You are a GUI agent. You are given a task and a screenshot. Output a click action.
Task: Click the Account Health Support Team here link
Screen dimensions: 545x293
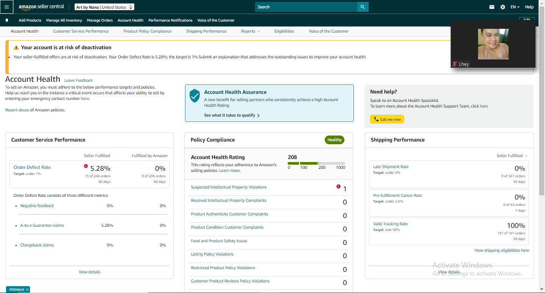(484, 106)
